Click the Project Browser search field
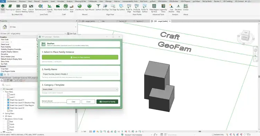The height and width of the screenshot is (136, 260). (19, 85)
